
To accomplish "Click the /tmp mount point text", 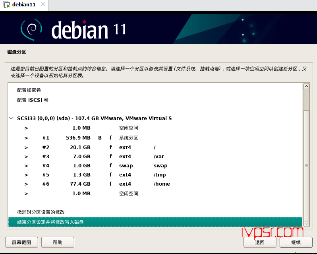I will point(160,175).
